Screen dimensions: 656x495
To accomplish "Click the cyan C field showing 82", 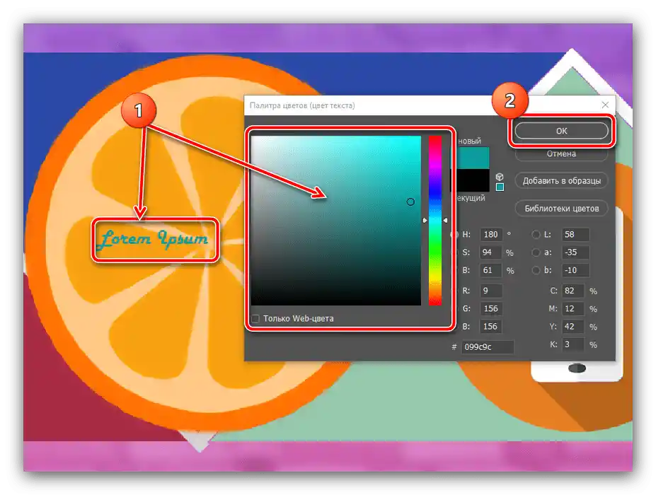I will tap(572, 291).
